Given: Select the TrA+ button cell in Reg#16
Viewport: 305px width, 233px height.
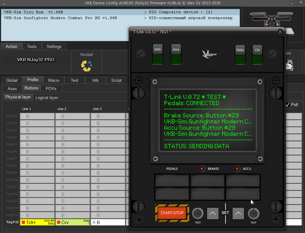Looking at the screenshot, I should tap(37, 222).
